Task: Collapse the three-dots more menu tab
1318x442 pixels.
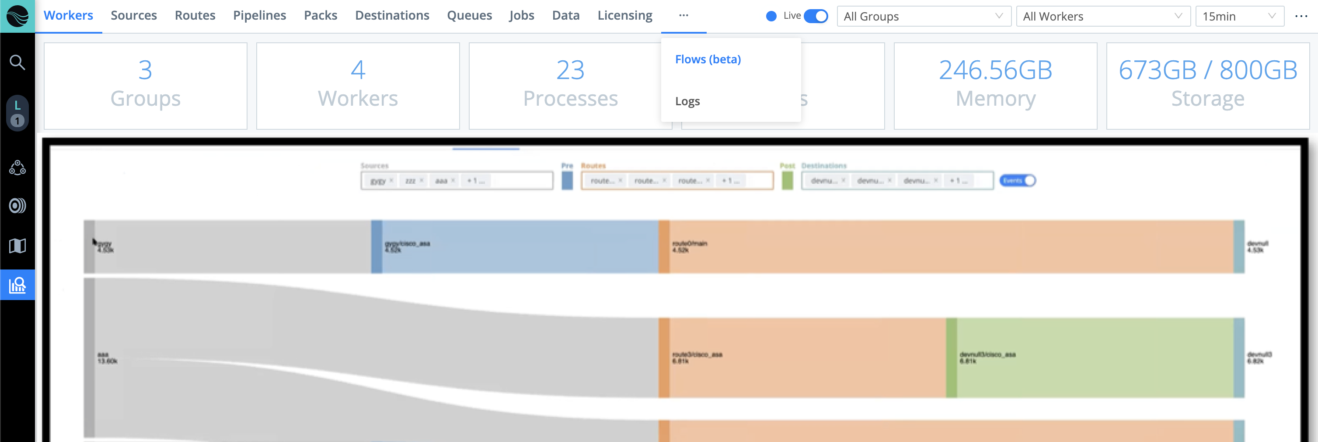Action: coord(683,16)
